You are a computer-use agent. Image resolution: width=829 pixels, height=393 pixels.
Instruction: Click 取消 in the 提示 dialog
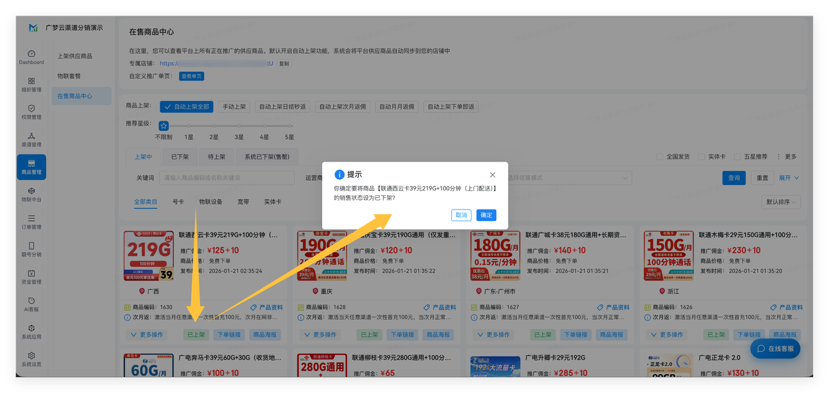pyautogui.click(x=461, y=215)
